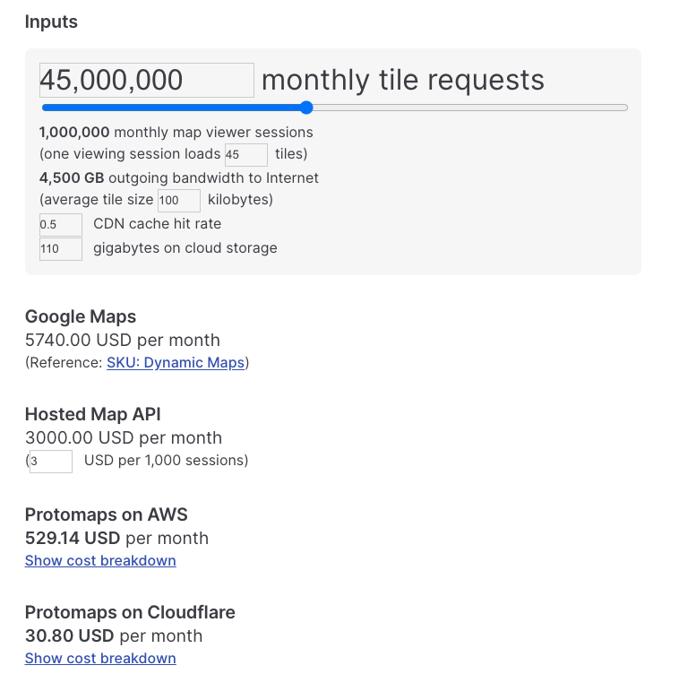
Task: Click the Protomaps on AWS heading
Action: 107,514
